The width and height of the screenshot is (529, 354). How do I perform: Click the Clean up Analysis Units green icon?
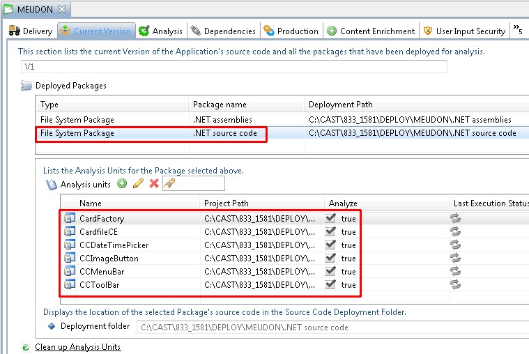(26, 347)
